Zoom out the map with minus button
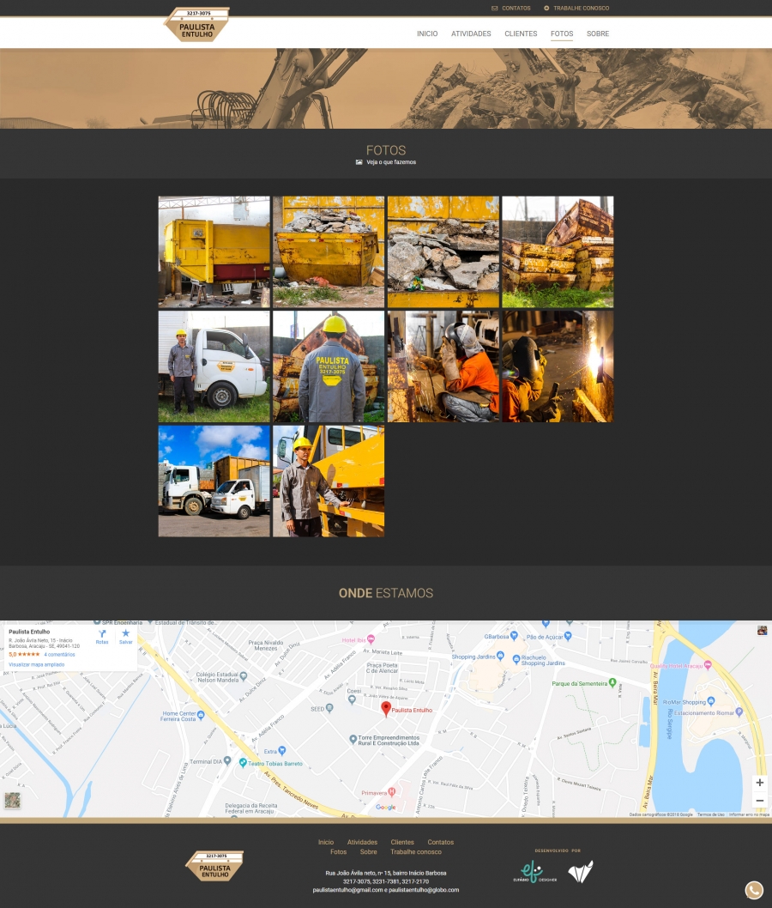The width and height of the screenshot is (772, 908). (x=760, y=801)
